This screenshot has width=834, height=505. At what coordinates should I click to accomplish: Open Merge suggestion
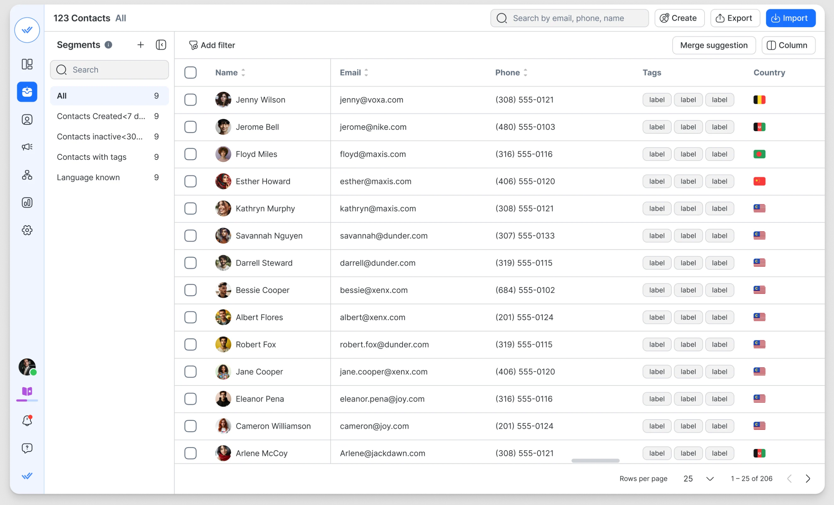point(714,45)
